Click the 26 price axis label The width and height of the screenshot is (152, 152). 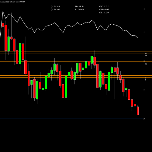point(144,119)
